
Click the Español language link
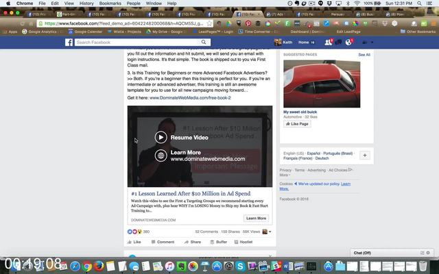coord(313,153)
